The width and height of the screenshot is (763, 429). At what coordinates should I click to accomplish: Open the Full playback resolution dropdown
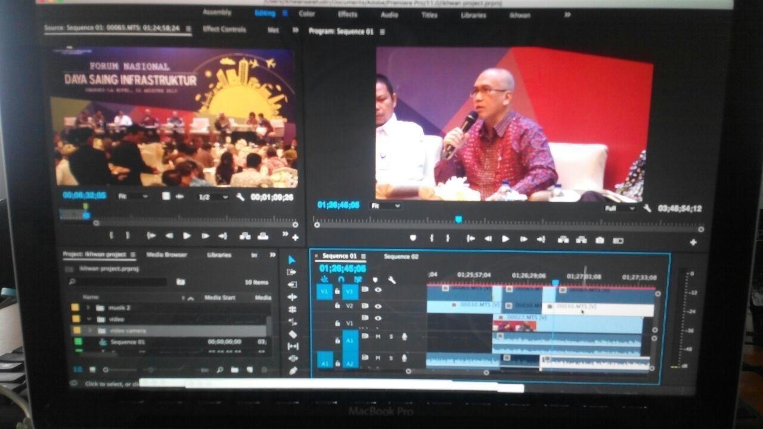click(620, 209)
